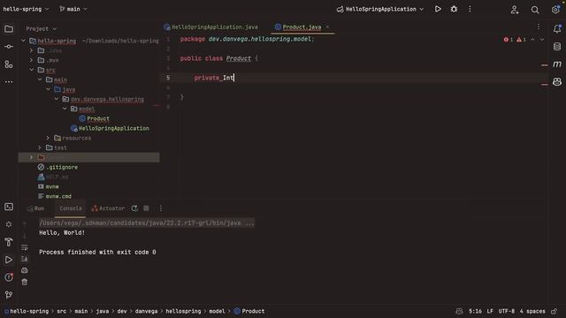Open the main branch dropdown
This screenshot has width=566, height=318.
(x=73, y=9)
